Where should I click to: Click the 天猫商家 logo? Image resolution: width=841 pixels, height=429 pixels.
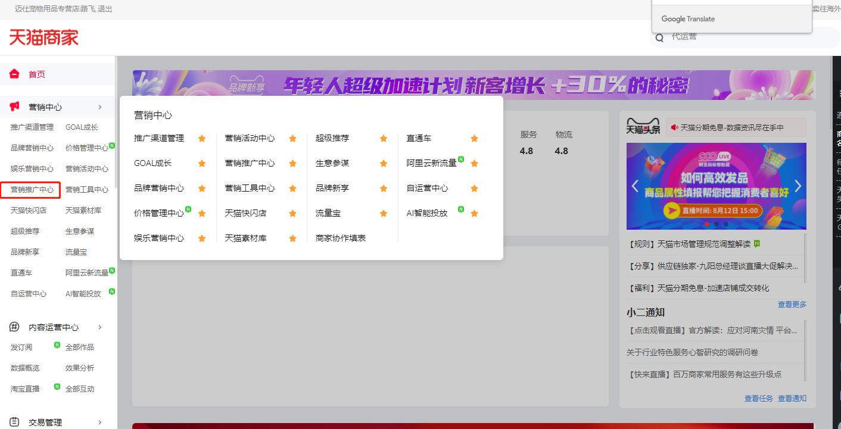click(x=43, y=37)
